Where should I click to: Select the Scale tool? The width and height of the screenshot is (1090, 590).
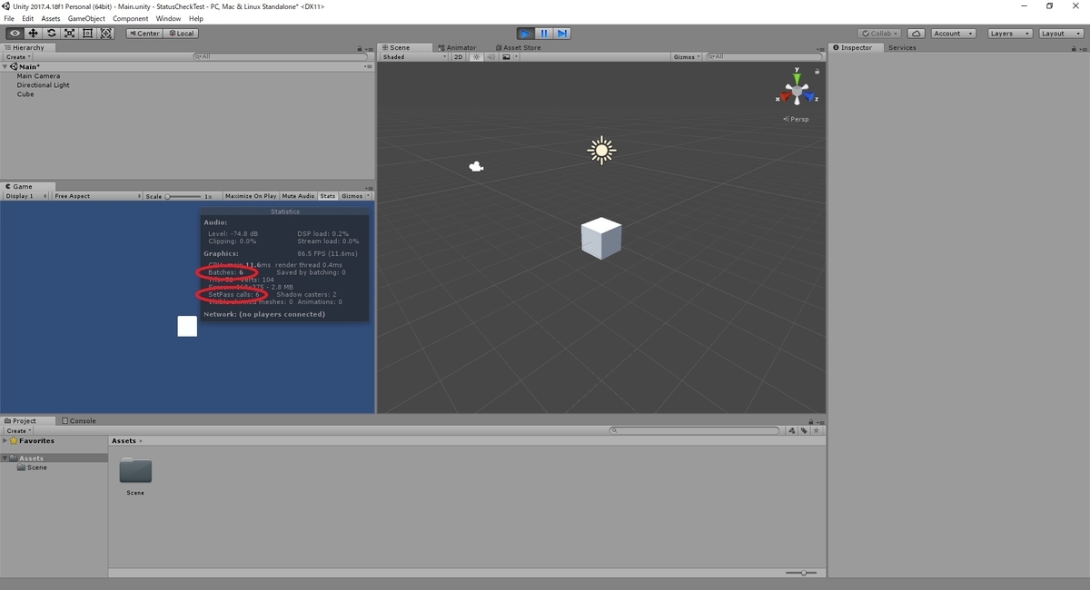click(69, 33)
